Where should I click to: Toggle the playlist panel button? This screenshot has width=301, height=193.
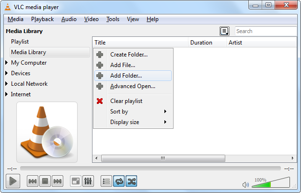[106, 181]
